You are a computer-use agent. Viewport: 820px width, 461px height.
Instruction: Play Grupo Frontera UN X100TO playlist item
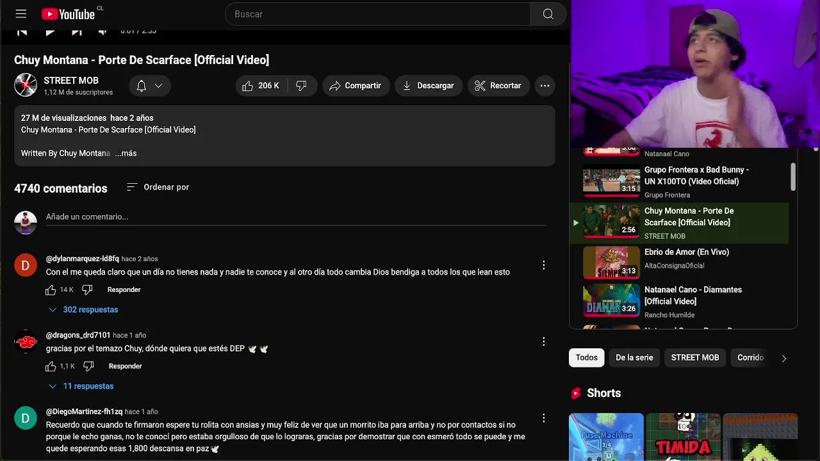tap(679, 182)
